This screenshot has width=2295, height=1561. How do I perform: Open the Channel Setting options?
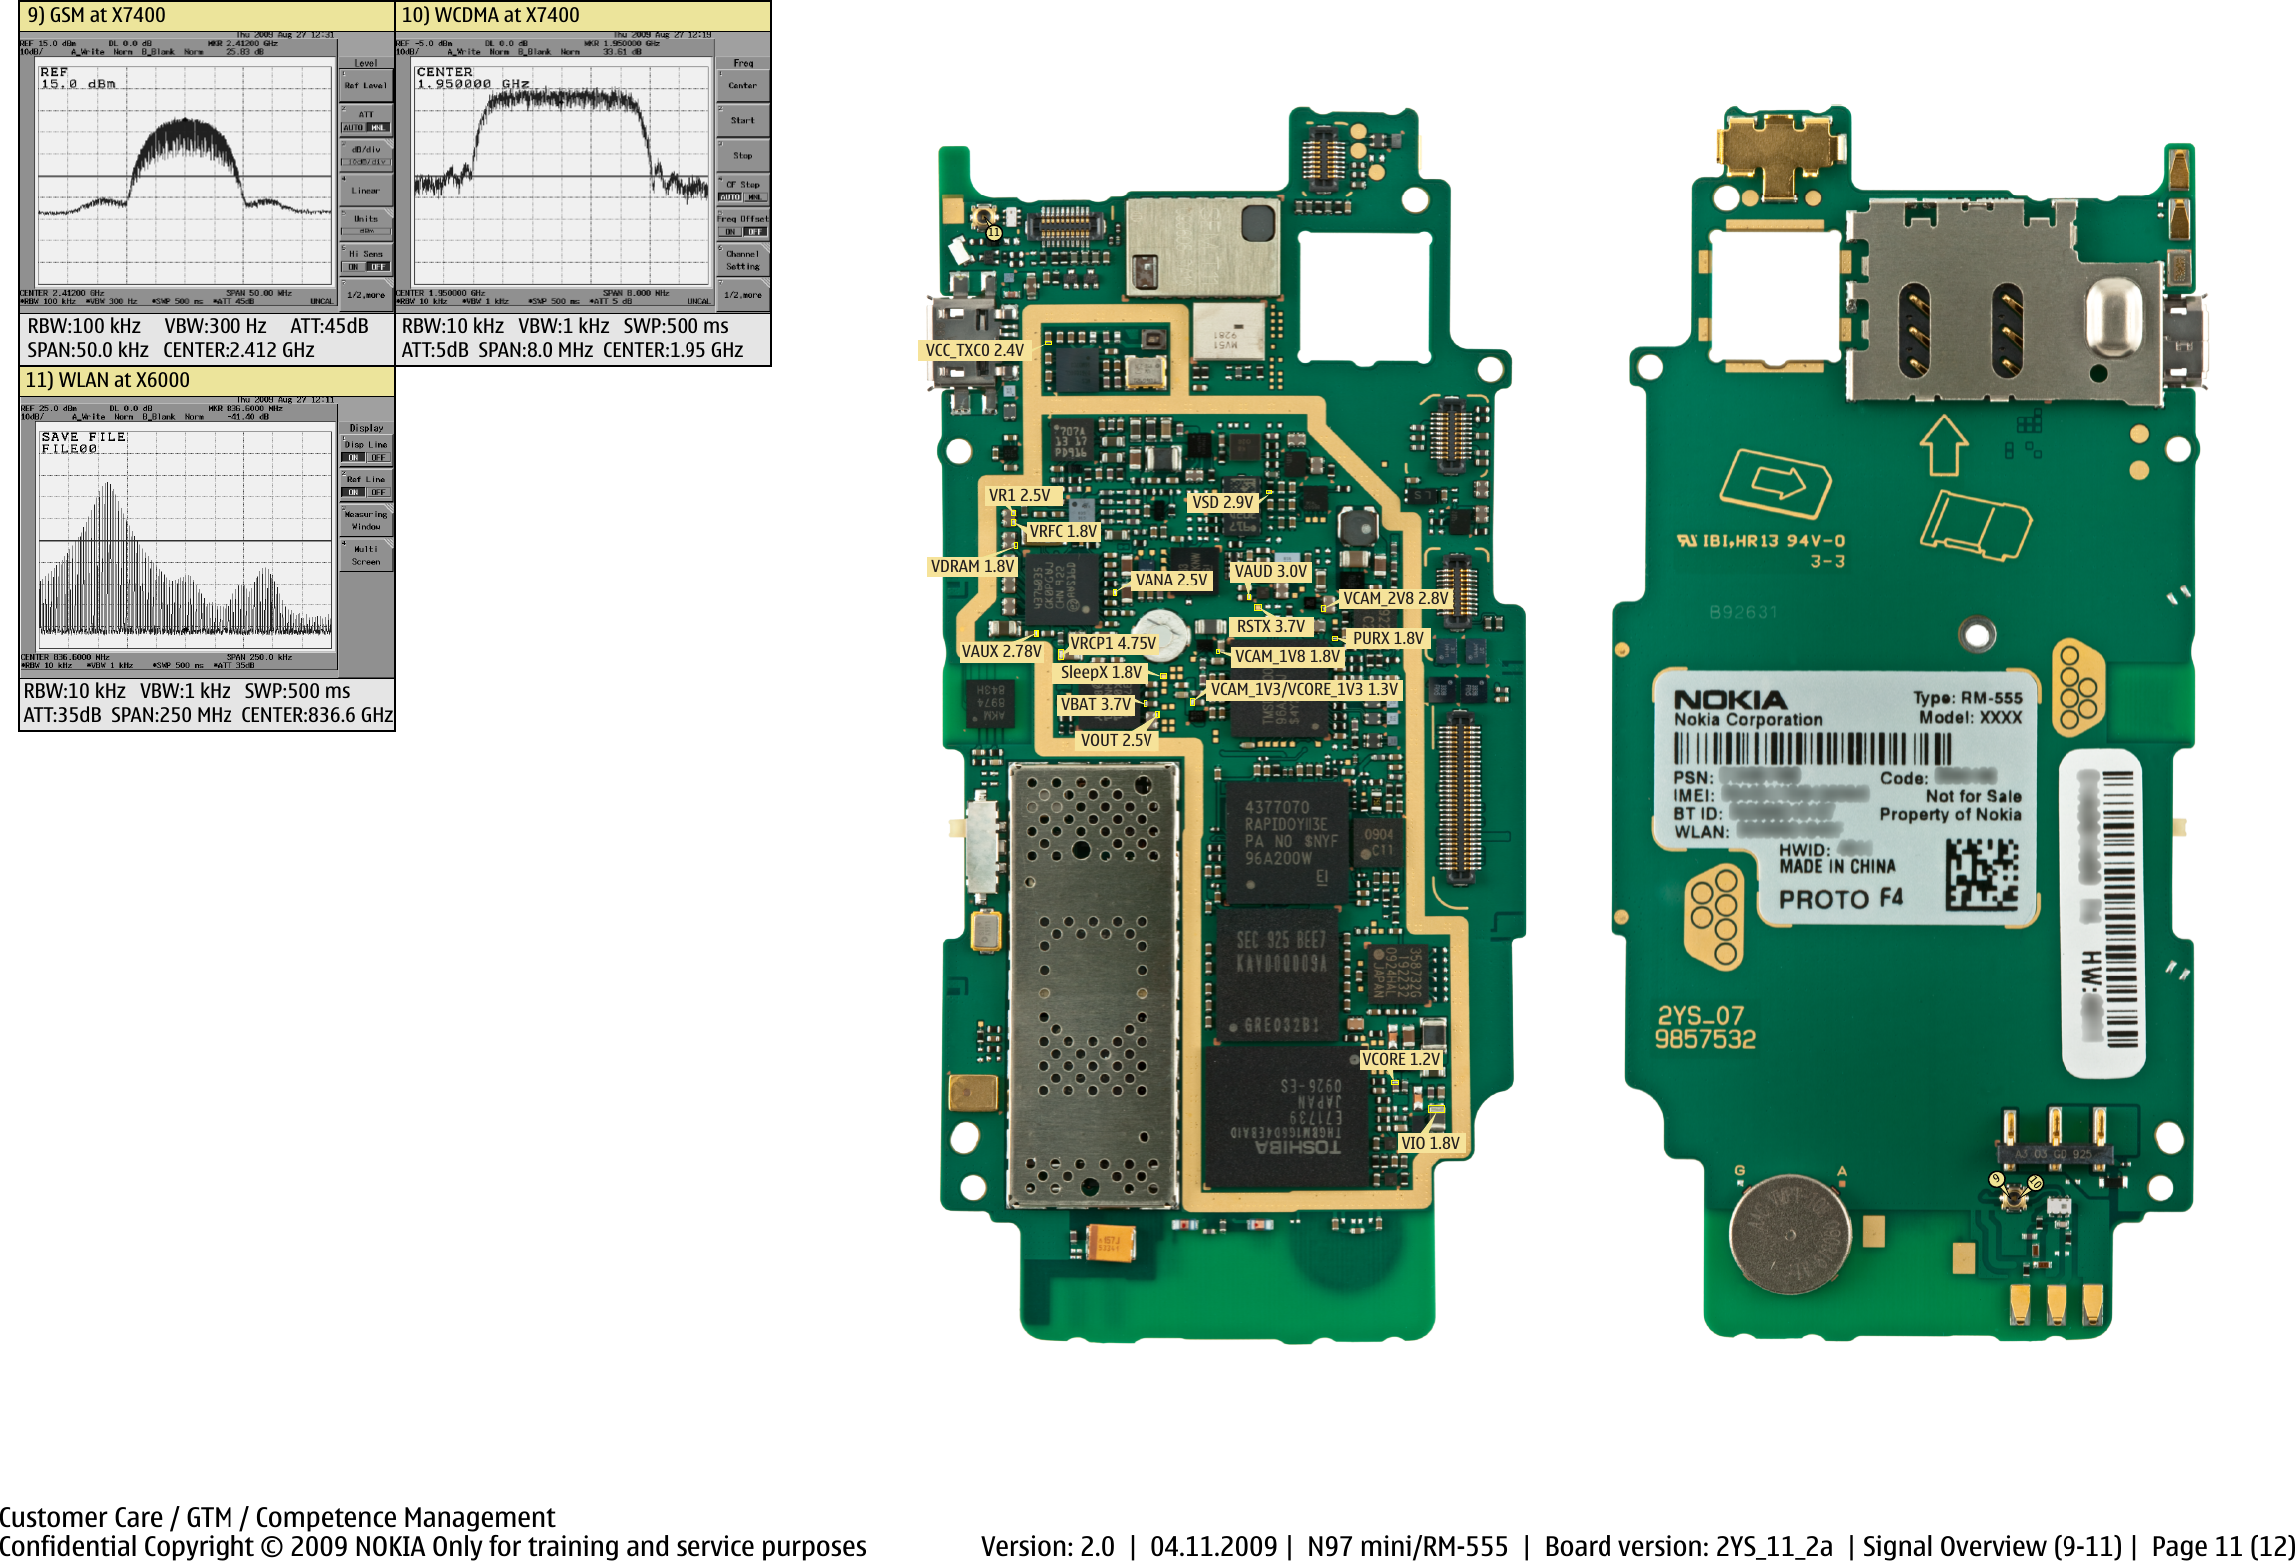point(743,259)
